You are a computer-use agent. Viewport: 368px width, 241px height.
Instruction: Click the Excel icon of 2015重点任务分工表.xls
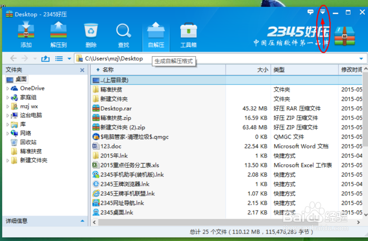click(96, 165)
